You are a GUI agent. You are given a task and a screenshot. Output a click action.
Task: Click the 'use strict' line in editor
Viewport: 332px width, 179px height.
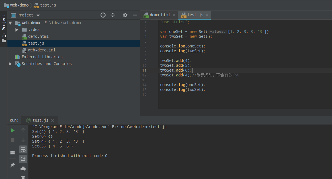(175, 22)
